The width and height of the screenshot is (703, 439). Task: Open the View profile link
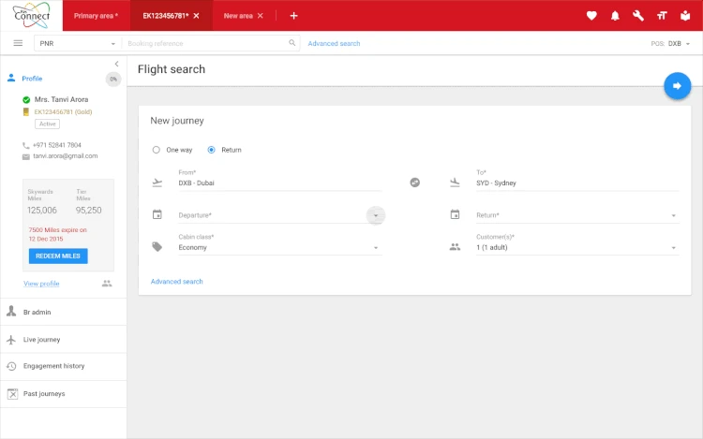click(x=41, y=284)
